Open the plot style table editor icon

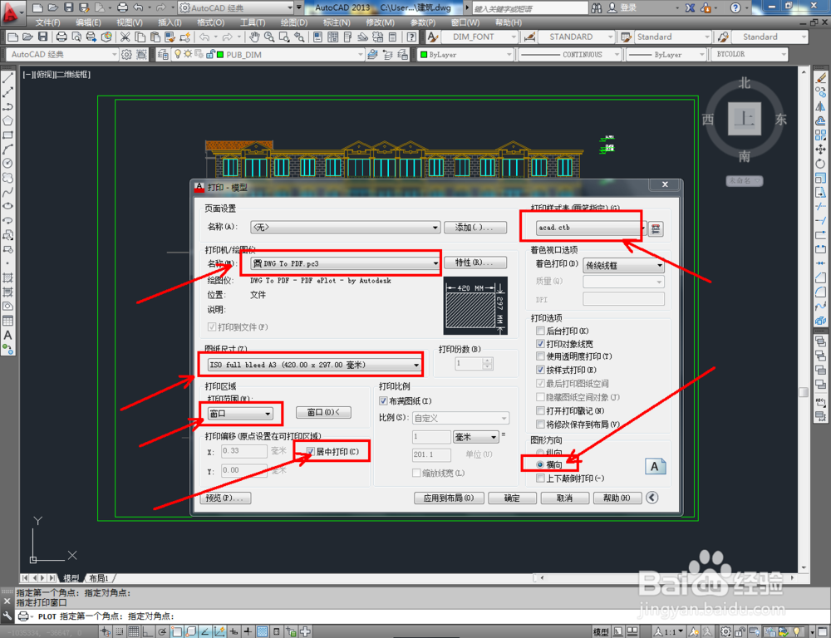(656, 229)
